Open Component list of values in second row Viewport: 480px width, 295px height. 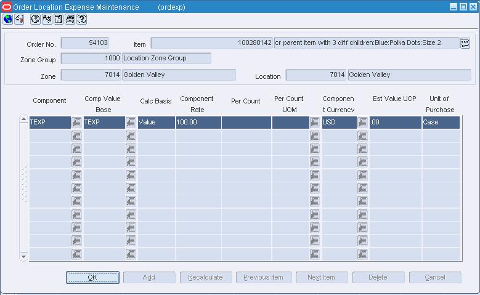76,135
